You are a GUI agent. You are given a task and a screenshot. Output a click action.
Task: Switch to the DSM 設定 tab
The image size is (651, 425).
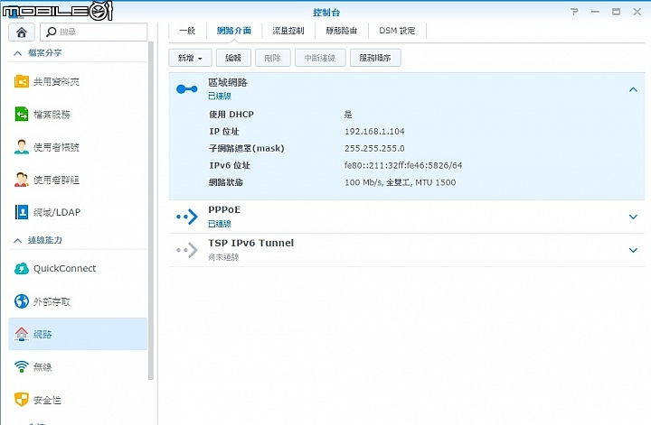click(x=397, y=31)
